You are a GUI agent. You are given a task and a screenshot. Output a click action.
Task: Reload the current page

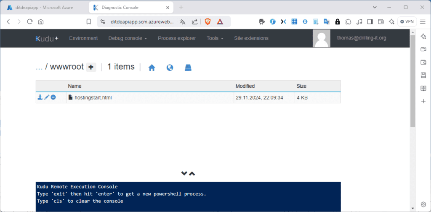coord(30,22)
